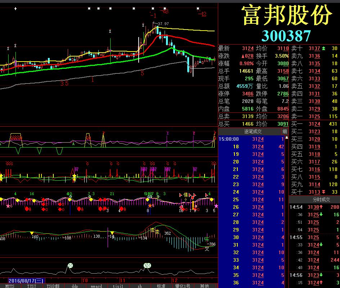Click the 内盘 5816 value

(248, 109)
